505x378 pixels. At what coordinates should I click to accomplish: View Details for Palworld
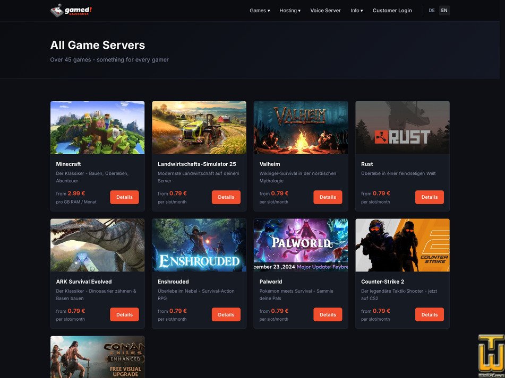coord(328,314)
